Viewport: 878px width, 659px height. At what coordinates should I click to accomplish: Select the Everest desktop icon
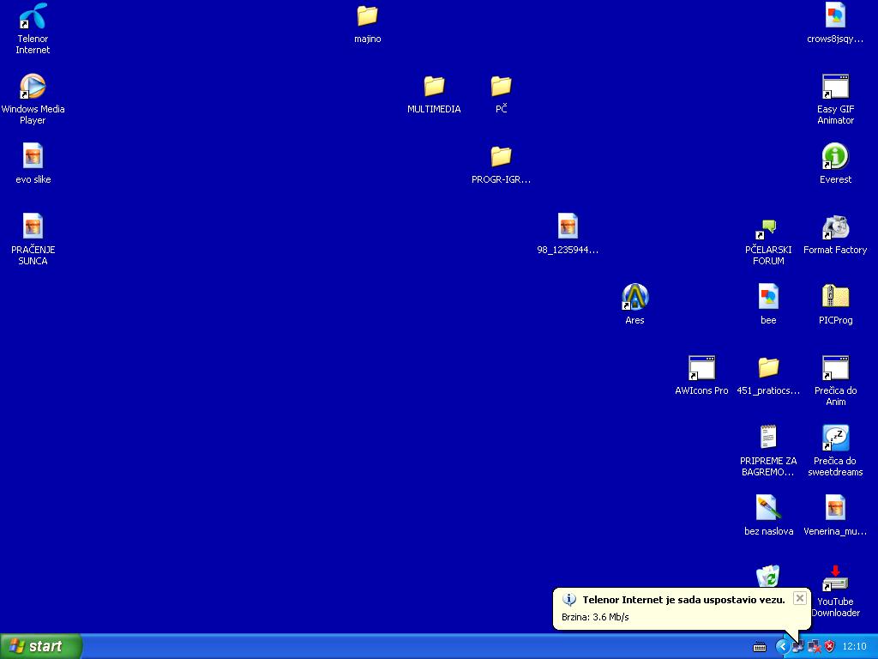click(x=835, y=157)
